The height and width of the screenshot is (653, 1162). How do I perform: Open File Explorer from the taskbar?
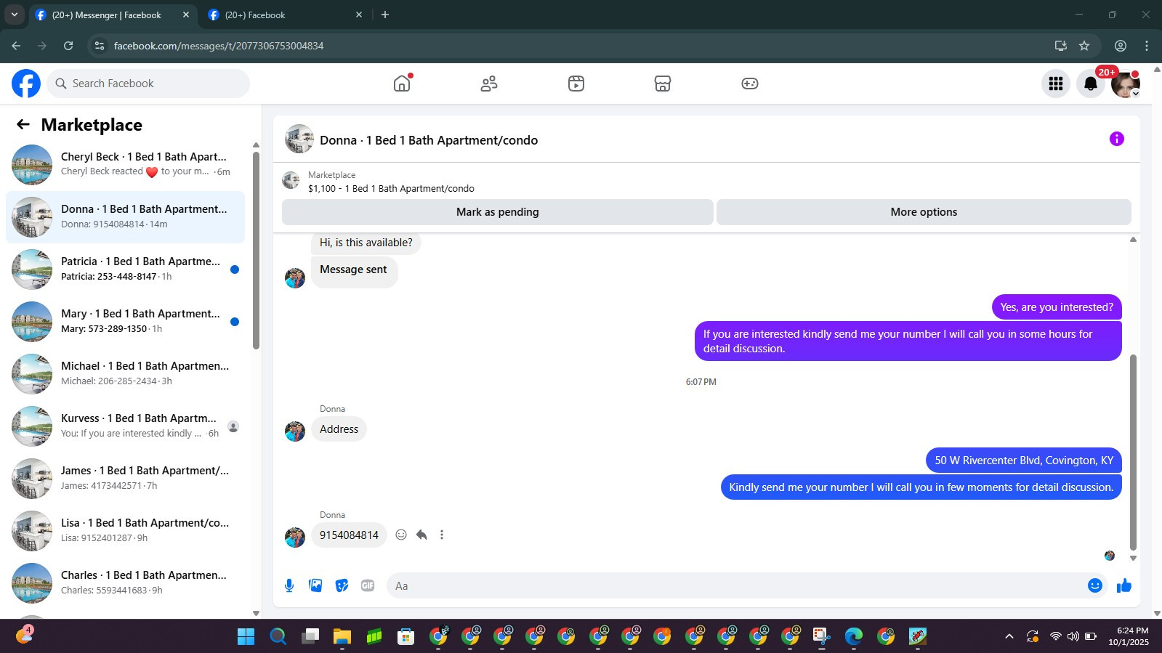point(342,636)
